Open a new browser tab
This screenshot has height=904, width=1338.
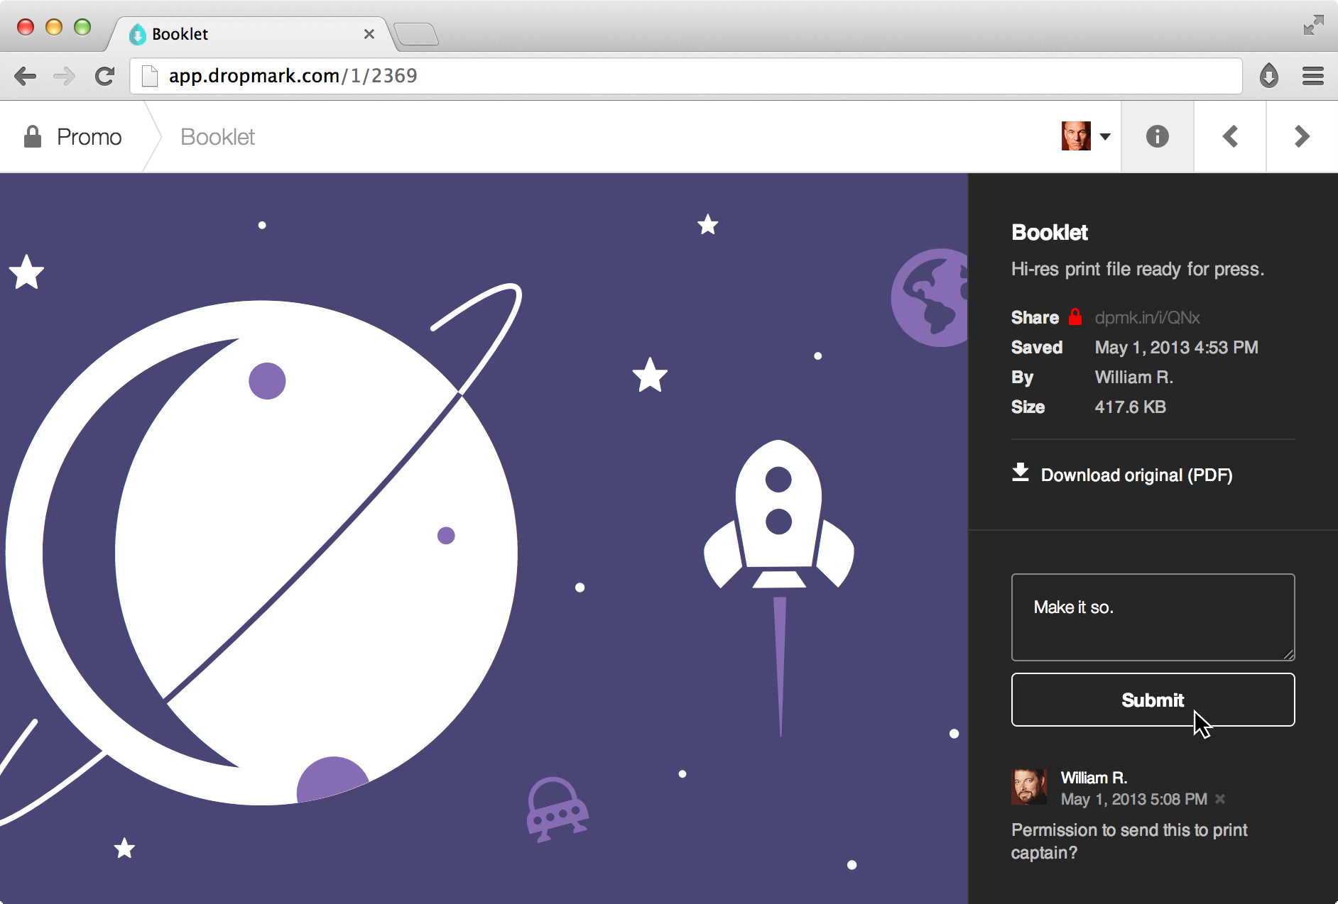[x=417, y=34]
